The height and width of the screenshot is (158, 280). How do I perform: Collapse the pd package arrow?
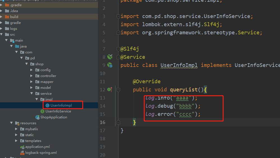pos(21,58)
